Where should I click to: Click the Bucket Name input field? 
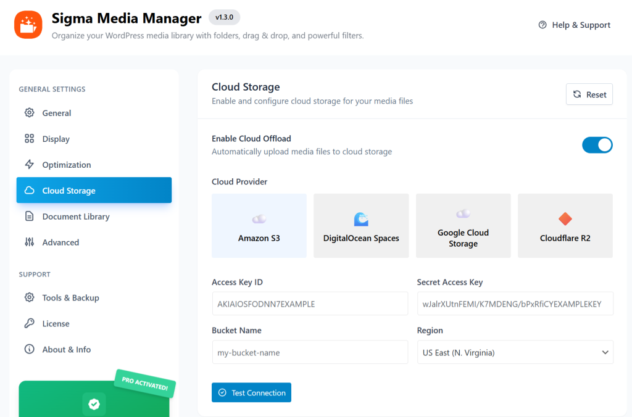(x=310, y=352)
